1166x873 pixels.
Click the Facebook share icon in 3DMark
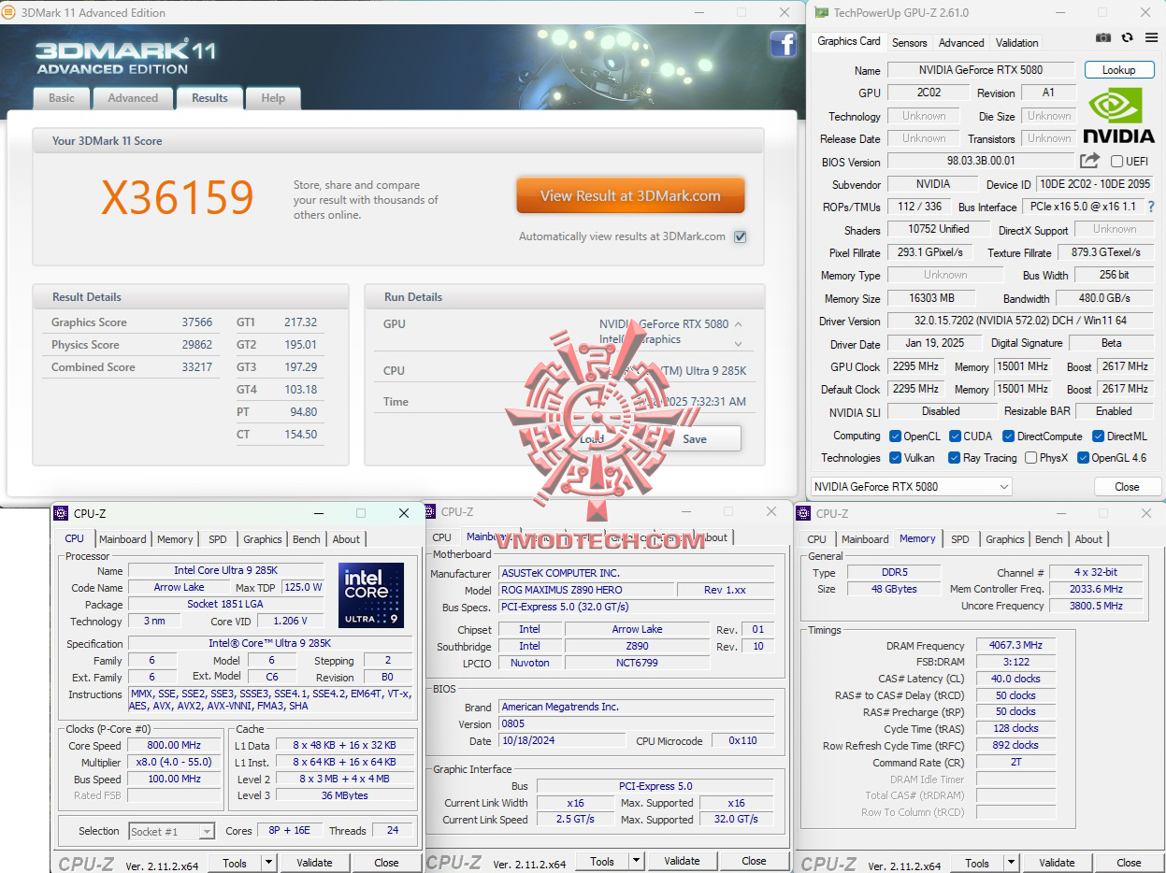783,44
